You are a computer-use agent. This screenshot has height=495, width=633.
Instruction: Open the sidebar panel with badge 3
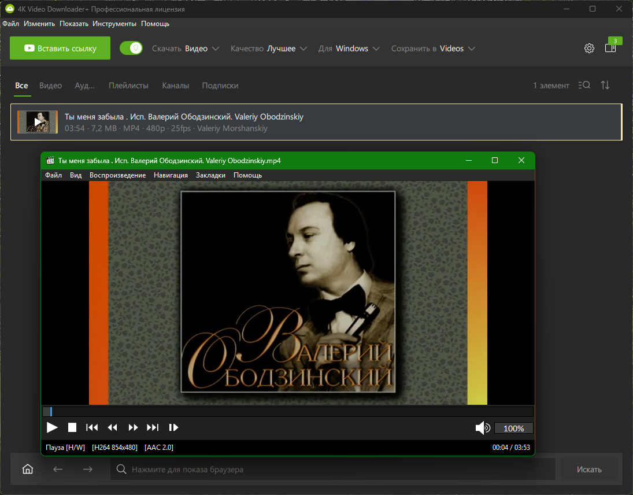point(610,48)
